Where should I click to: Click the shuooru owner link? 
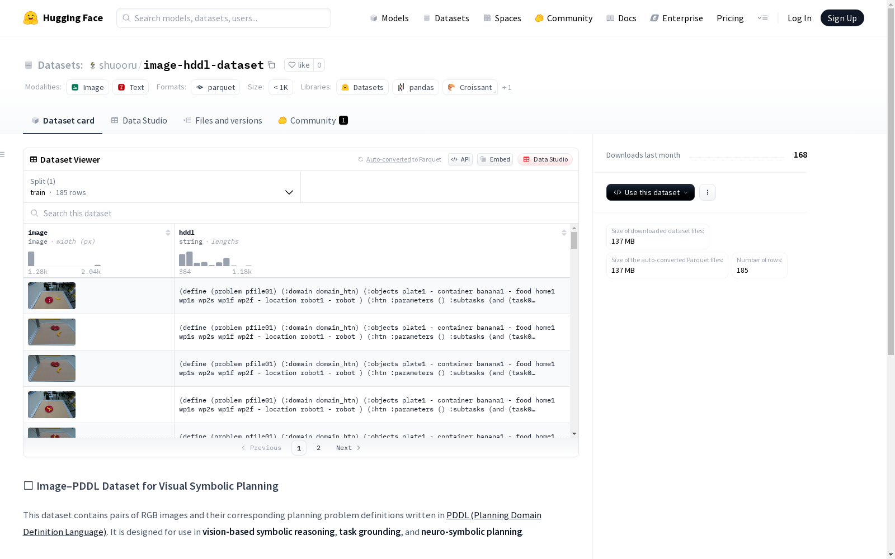(117, 65)
